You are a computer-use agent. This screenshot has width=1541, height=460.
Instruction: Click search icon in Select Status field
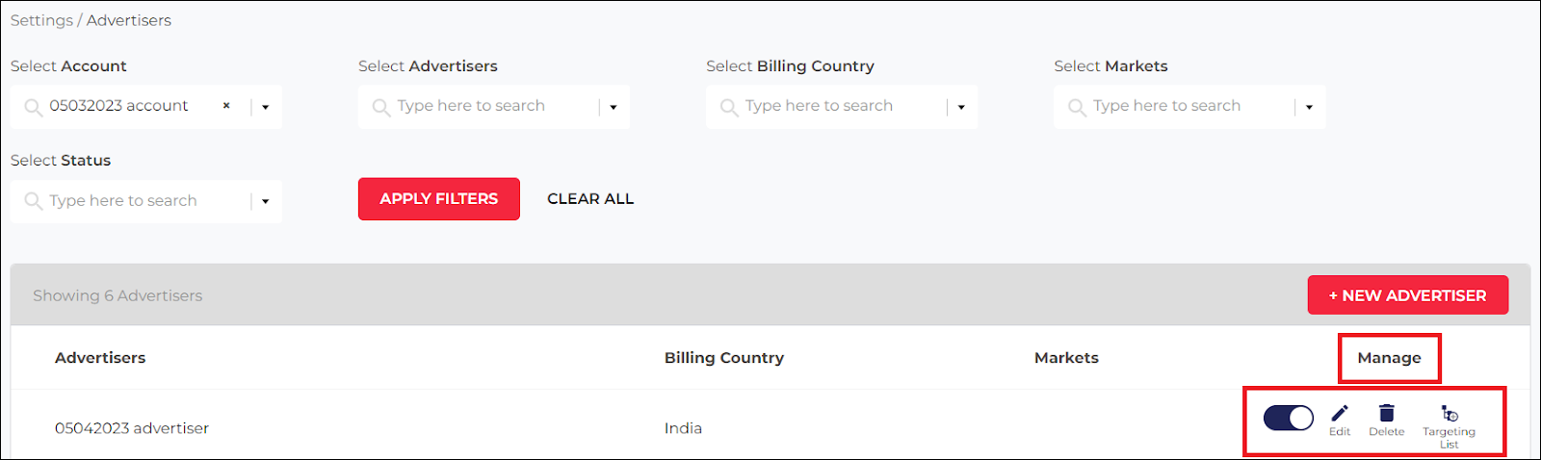34,201
